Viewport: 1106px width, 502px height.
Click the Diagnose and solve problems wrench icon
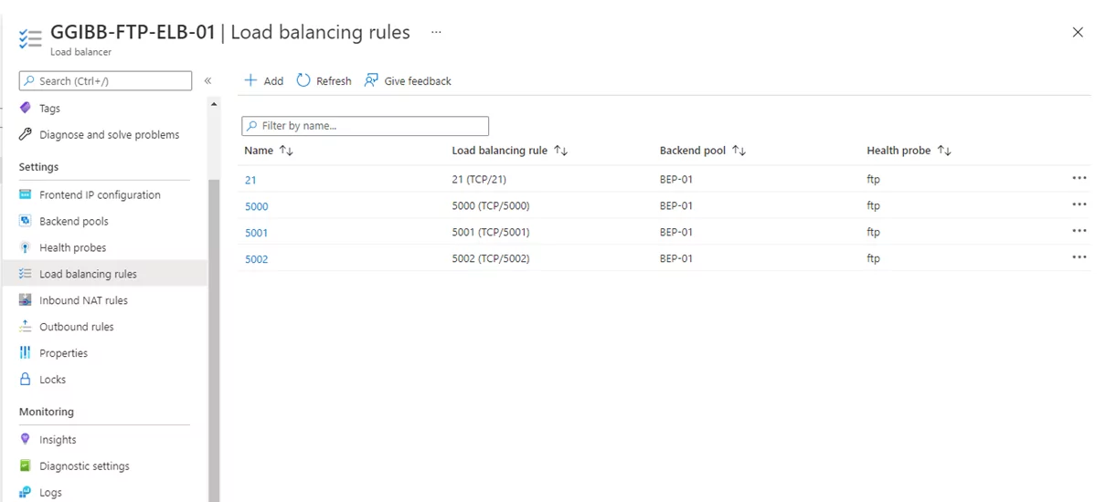click(26, 134)
